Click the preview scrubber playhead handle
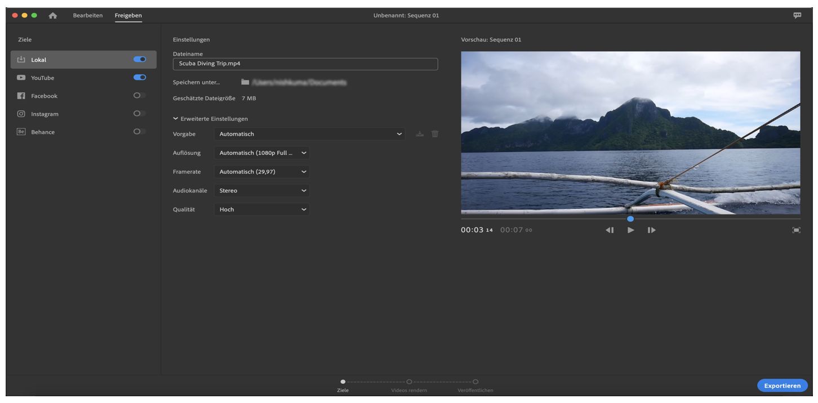 click(630, 219)
